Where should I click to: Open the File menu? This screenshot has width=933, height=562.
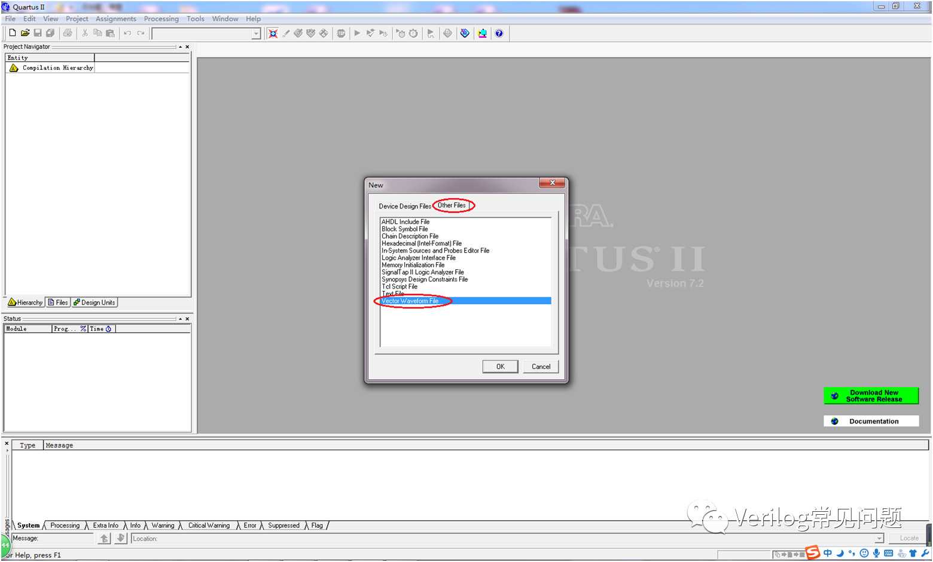pyautogui.click(x=10, y=19)
